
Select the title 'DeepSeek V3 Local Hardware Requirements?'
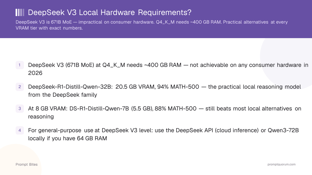pyautogui.click(x=109, y=12)
